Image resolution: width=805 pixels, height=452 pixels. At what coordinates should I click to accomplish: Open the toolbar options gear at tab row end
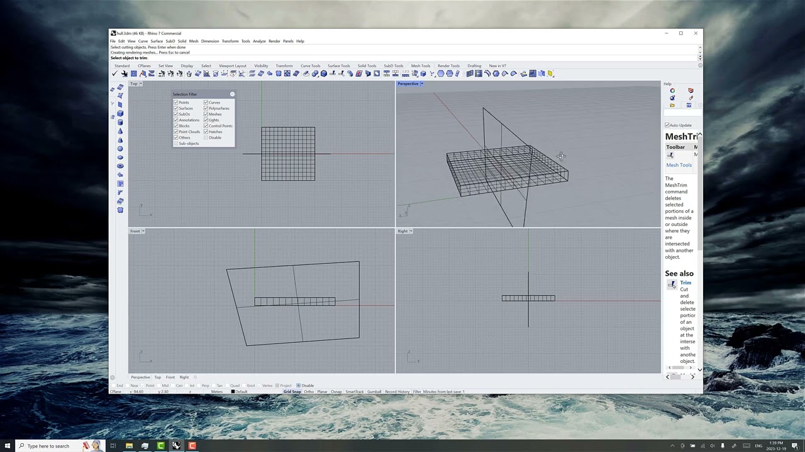click(700, 65)
